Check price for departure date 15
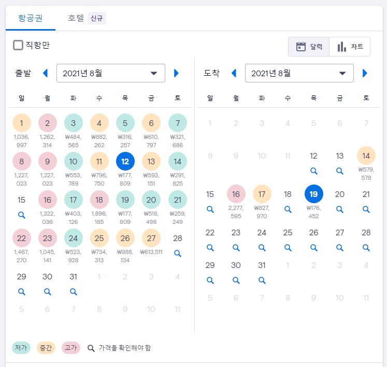The image size is (387, 367). [x=22, y=215]
